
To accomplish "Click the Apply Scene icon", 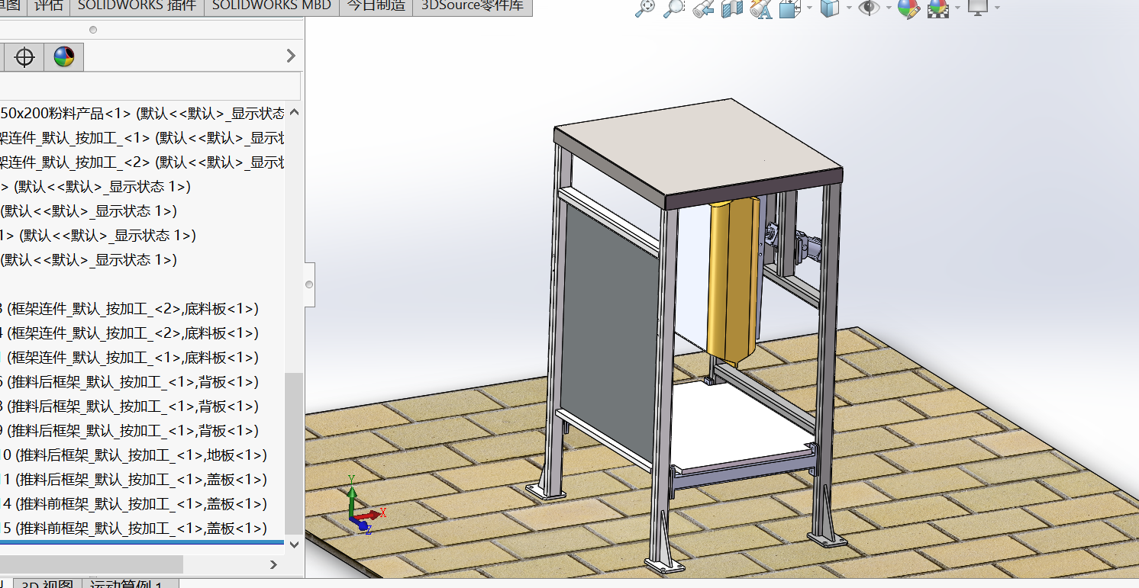I will [938, 8].
